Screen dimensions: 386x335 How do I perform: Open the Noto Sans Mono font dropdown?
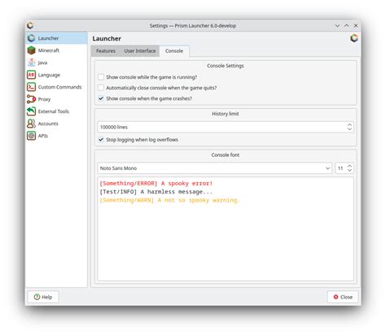214,168
